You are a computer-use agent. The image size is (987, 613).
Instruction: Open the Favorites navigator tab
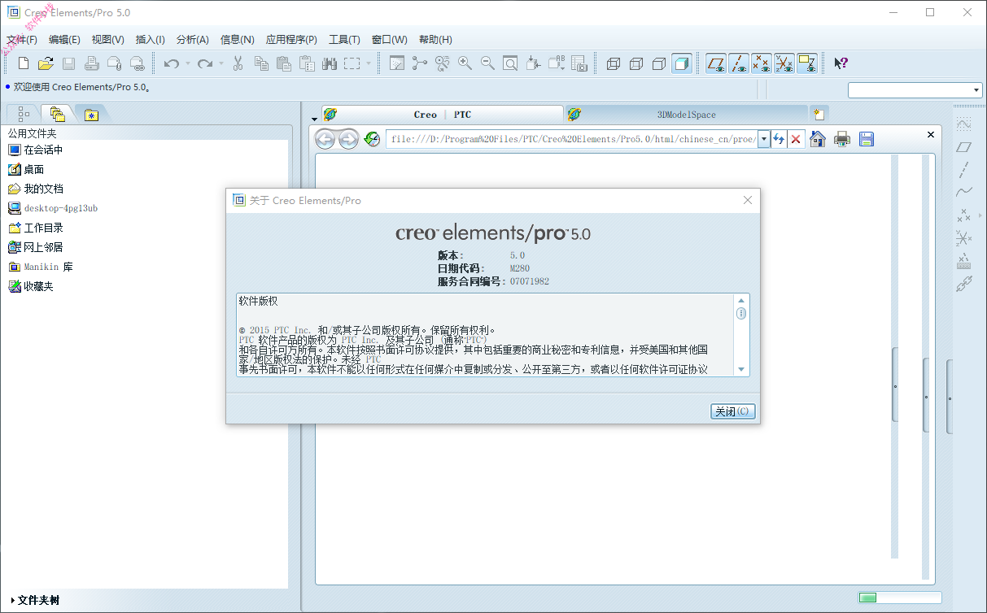[x=90, y=115]
